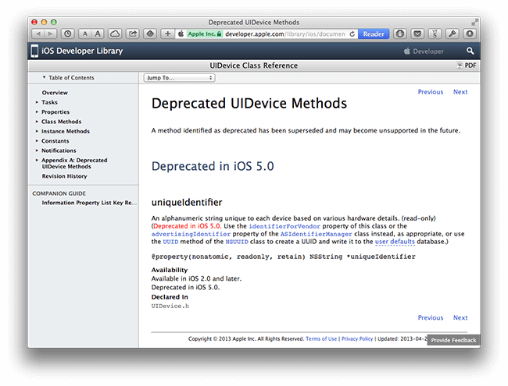Click the Deprecated in iOS 5.0 heading
This screenshot has width=508, height=386.
click(213, 166)
